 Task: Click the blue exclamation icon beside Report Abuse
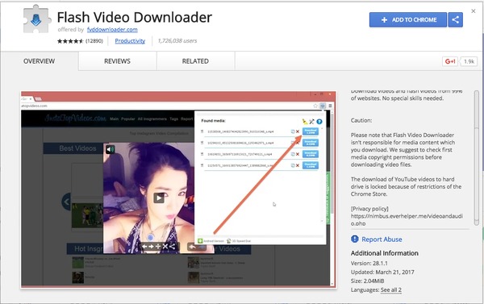pyautogui.click(x=355, y=239)
